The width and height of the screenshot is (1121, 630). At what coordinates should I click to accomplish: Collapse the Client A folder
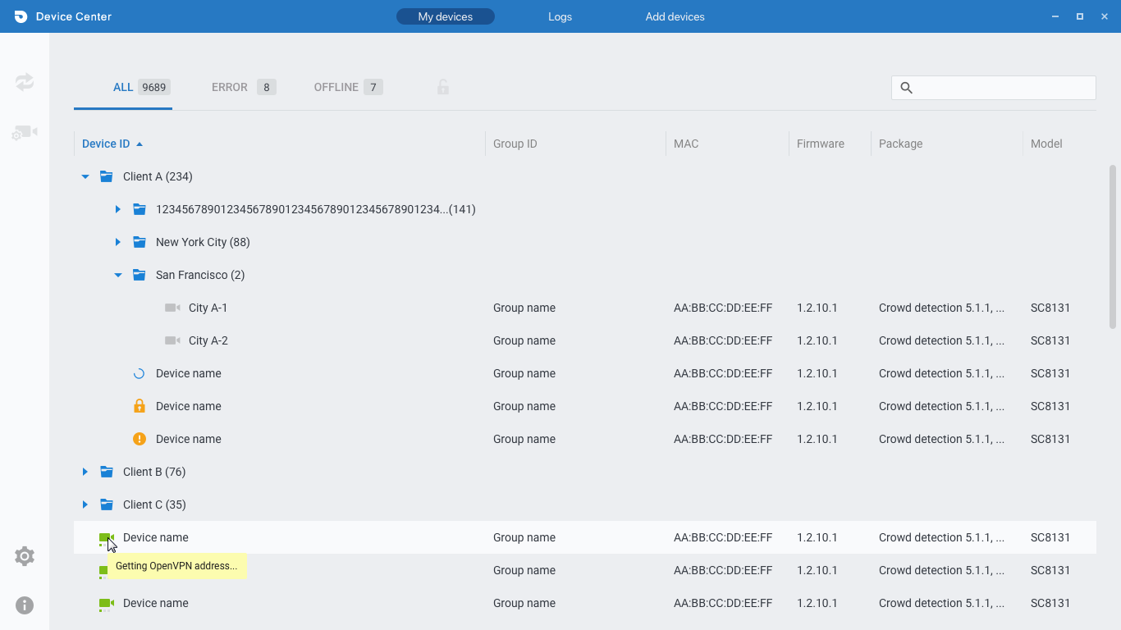pyautogui.click(x=85, y=176)
